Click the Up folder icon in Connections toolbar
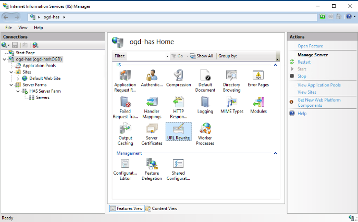This screenshot has width=358, height=222. click(x=25, y=45)
